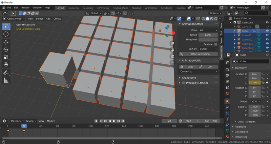Image resolution: width=271 pixels, height=144 pixels.
Task: Click the Offset value slider field
Action: [x=208, y=35]
